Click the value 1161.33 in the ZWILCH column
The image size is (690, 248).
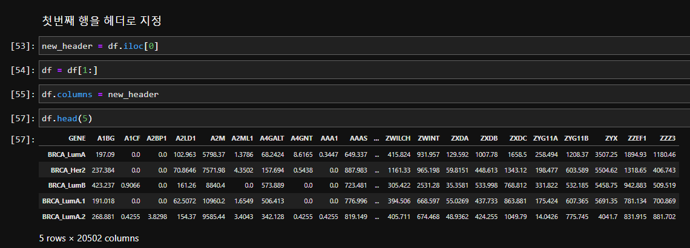point(399,170)
